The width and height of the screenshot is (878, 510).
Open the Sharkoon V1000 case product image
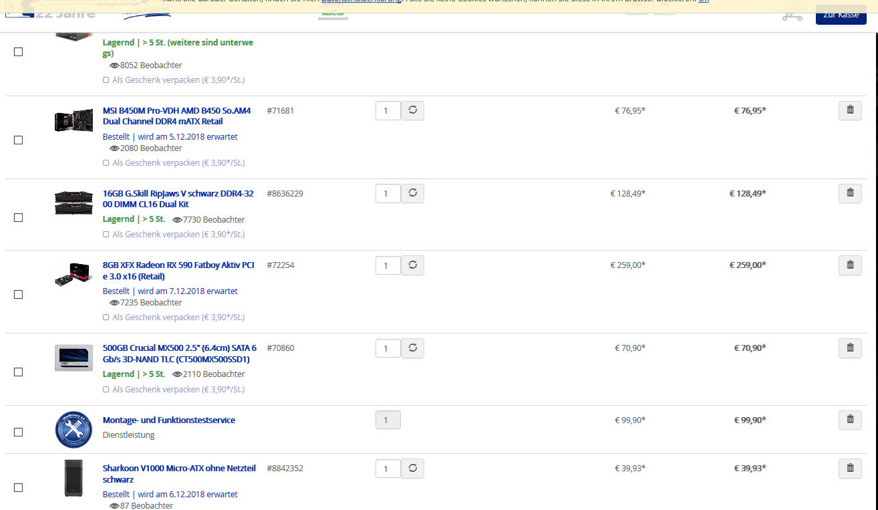point(74,478)
